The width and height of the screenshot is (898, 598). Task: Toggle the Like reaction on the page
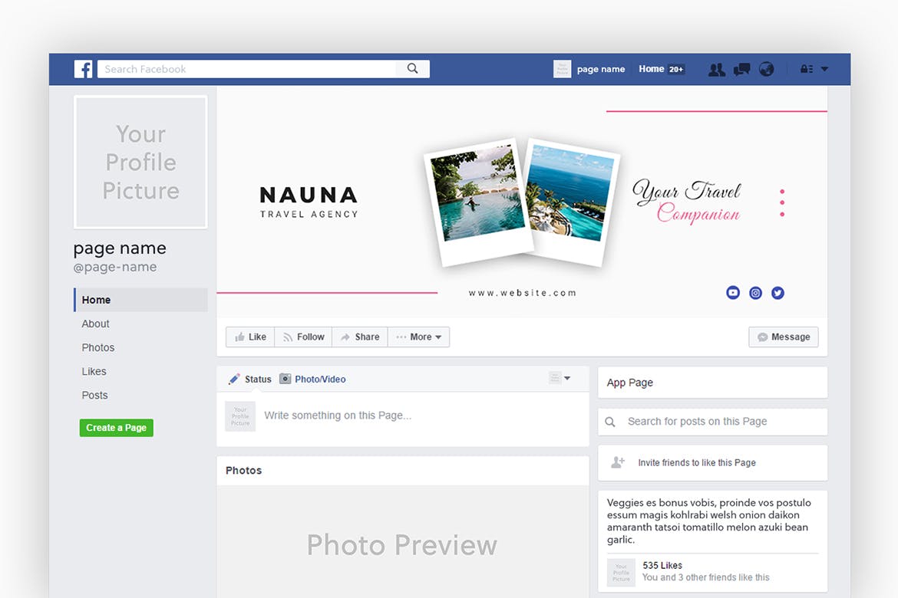(x=249, y=337)
